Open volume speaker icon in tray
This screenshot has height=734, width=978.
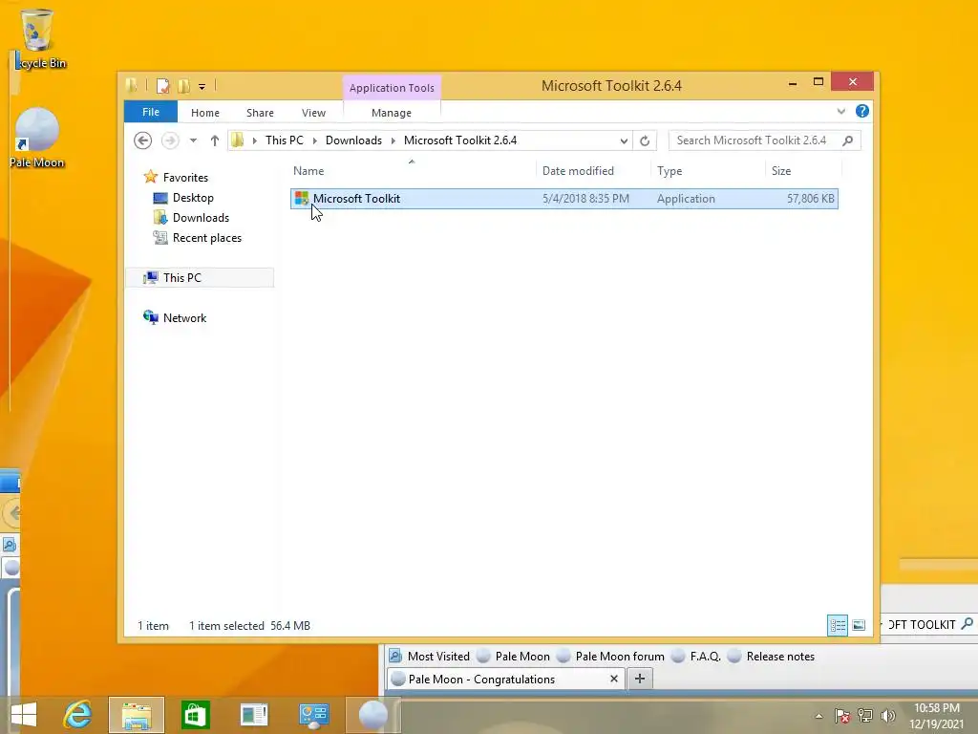point(887,716)
